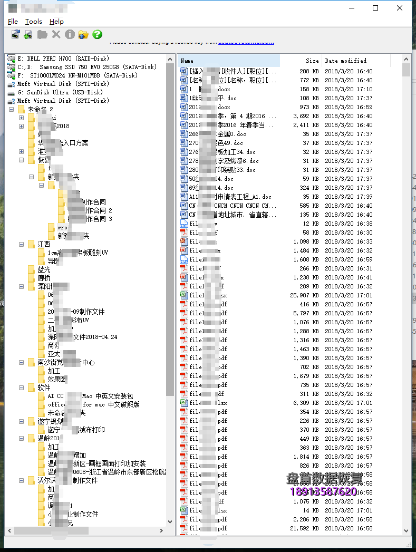Select the 973 KB docx file row
This screenshot has height=552, width=416.
276,107
